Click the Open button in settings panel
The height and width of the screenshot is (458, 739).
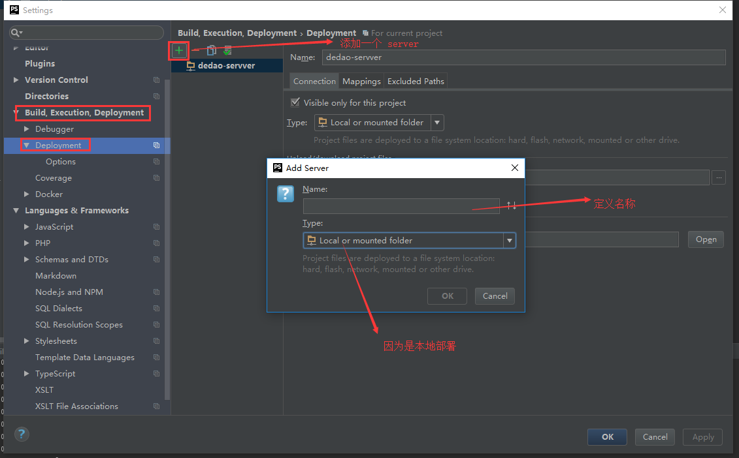pos(706,239)
